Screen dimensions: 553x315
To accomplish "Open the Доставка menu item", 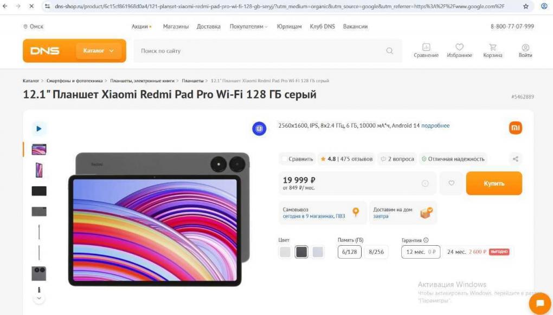I will 208,27.
